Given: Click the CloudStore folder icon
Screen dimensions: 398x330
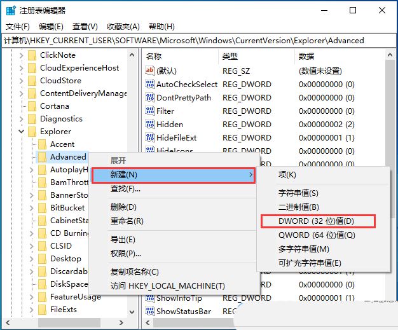Looking at the screenshot, I should (x=32, y=81).
